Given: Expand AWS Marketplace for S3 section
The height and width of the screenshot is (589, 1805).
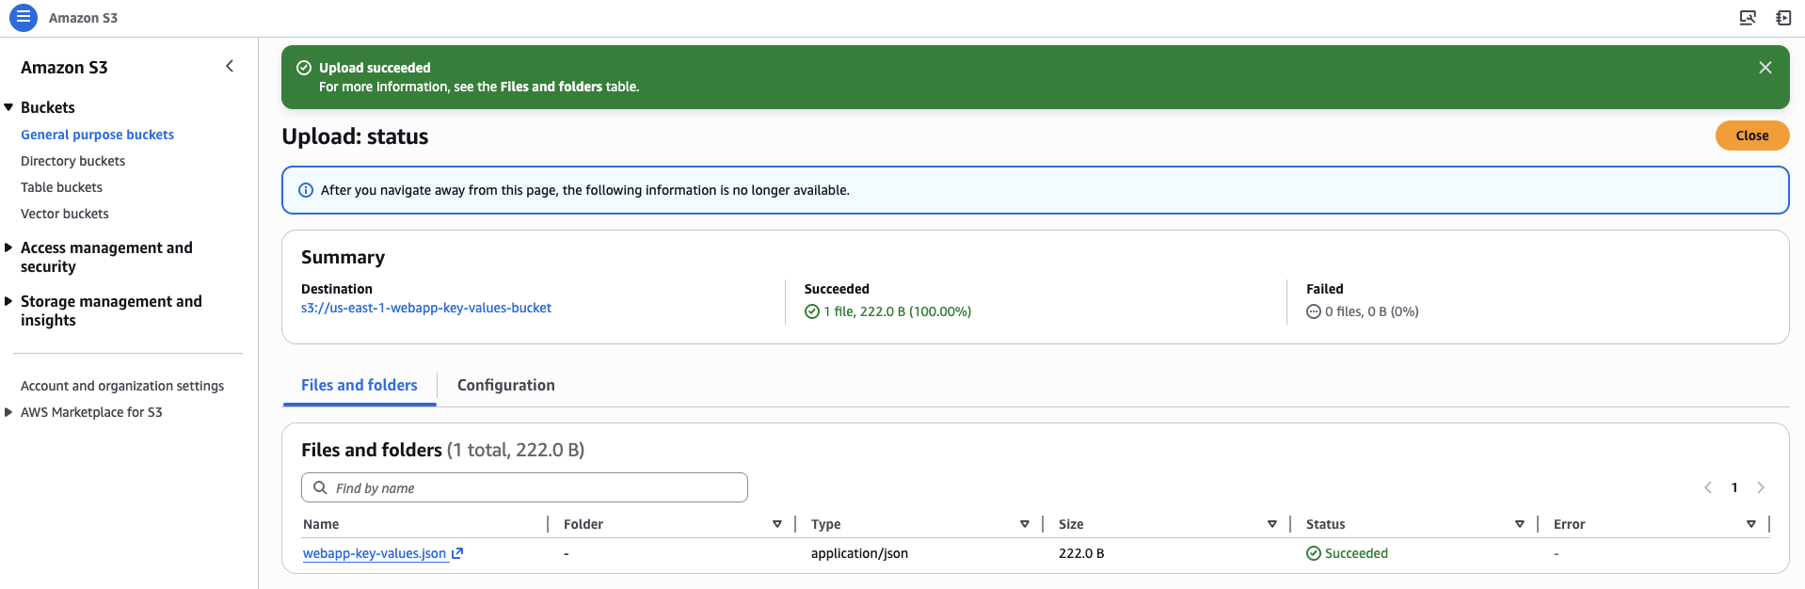Looking at the screenshot, I should [8, 412].
